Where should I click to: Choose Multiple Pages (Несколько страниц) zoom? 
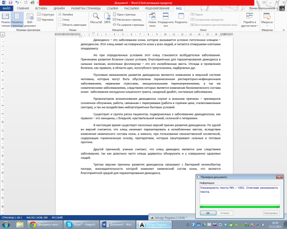click(x=127, y=20)
